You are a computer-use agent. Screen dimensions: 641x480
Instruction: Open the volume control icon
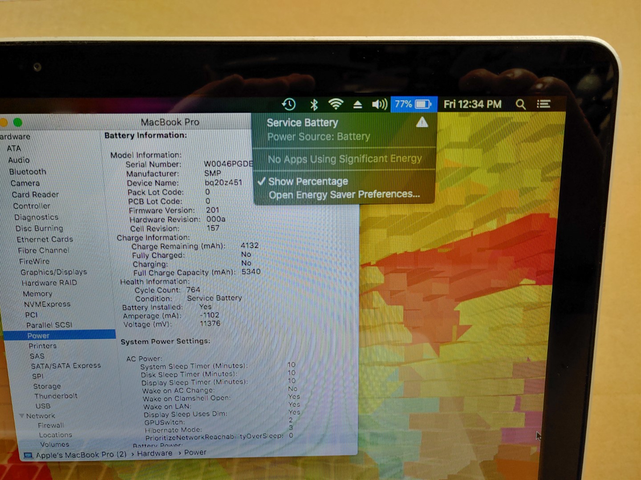click(379, 104)
